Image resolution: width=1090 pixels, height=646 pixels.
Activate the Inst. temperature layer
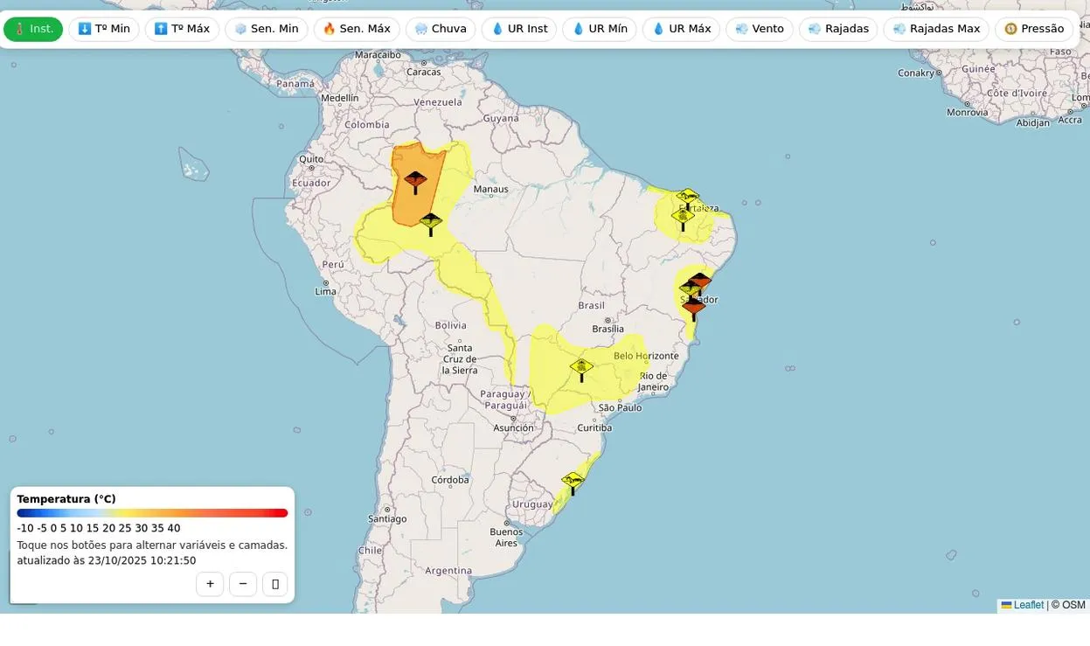tap(33, 29)
